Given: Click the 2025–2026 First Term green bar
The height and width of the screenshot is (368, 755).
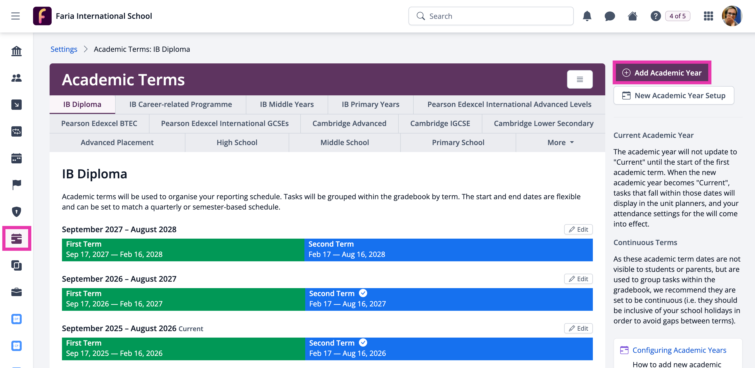Looking at the screenshot, I should tap(184, 349).
